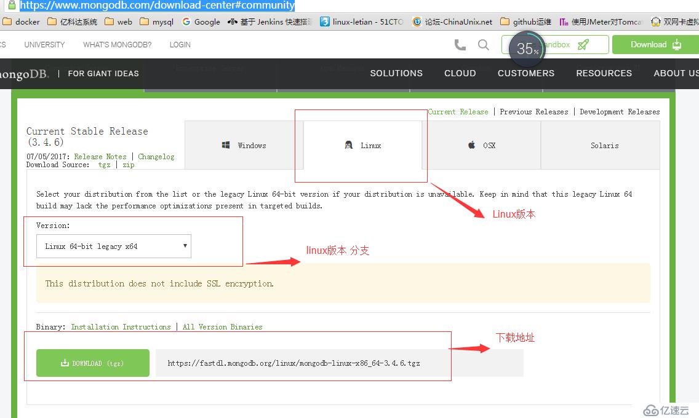This screenshot has height=418, width=699.
Task: Click the download arrow icon in header
Action: [x=677, y=44]
